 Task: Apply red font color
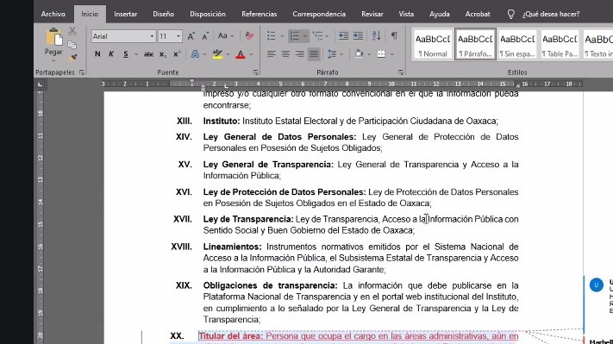tap(241, 54)
